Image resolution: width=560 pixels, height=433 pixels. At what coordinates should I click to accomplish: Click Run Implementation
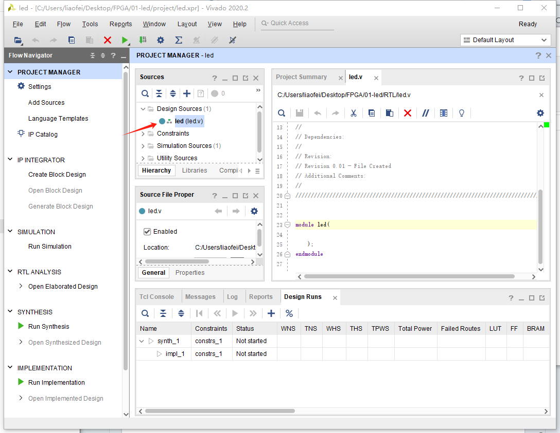[x=57, y=382]
